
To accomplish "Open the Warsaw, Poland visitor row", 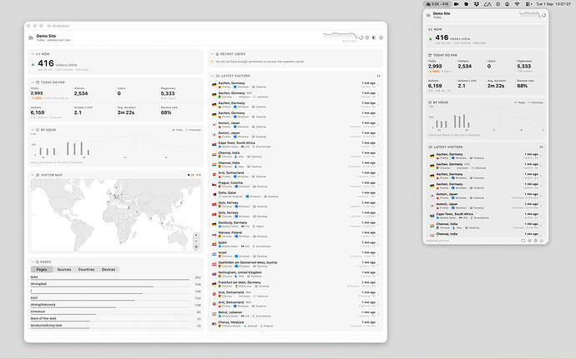I will pos(295,234).
